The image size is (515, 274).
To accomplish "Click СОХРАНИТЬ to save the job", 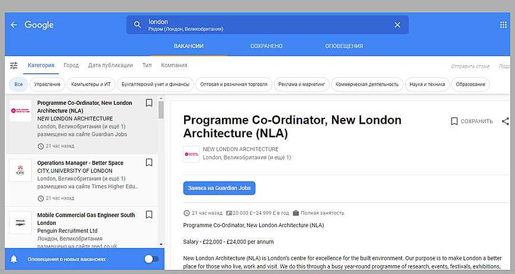I will tap(471, 121).
